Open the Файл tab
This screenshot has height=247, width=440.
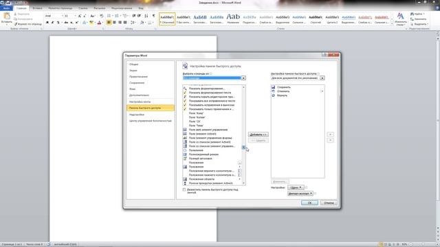[x=6, y=8]
